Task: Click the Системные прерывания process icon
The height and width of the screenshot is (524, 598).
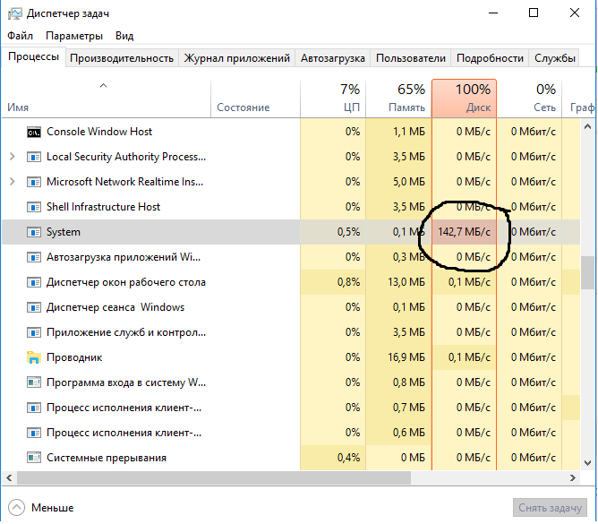Action: [x=34, y=458]
